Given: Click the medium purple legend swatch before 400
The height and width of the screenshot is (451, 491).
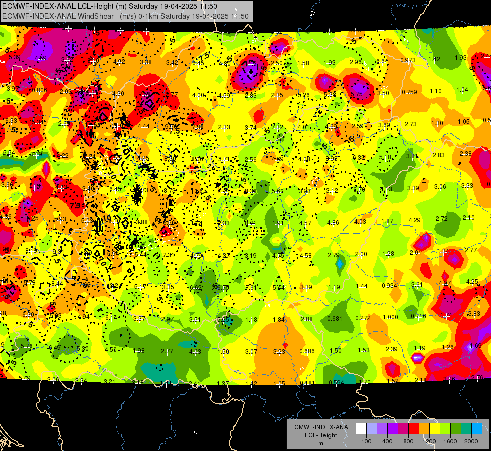Looking at the screenshot, I should (x=382, y=429).
